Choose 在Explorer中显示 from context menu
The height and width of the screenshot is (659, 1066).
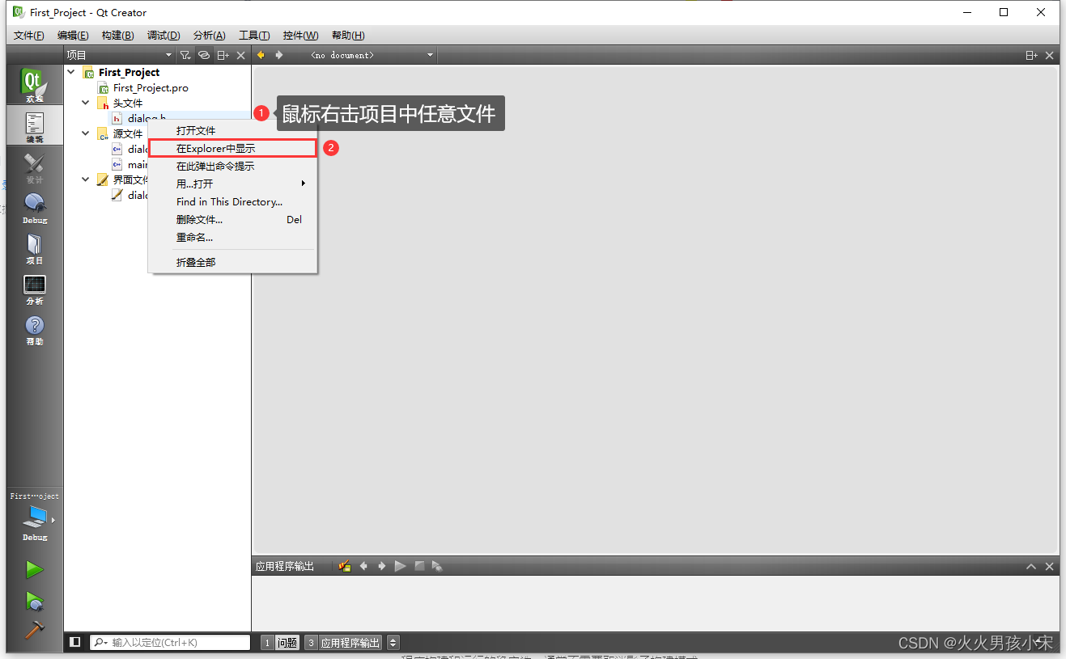[x=232, y=148]
